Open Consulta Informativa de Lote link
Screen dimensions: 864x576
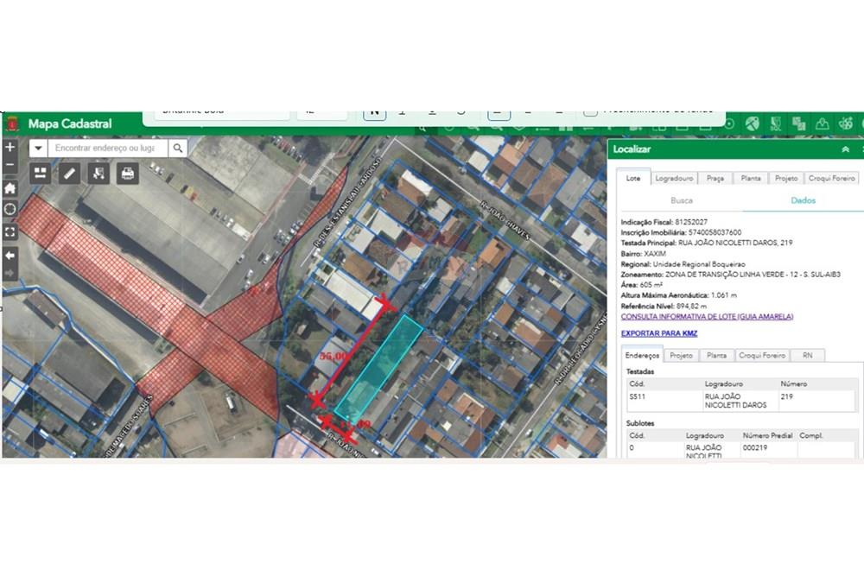[x=707, y=317]
